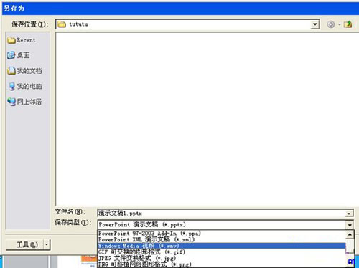359x268 pixels.
Task: Open the 工具 button dropdown arrow
Action: point(47,244)
